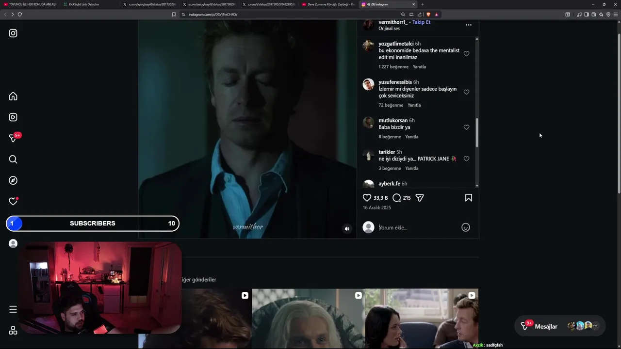
Task: Open the browser main menu
Action: (616, 15)
